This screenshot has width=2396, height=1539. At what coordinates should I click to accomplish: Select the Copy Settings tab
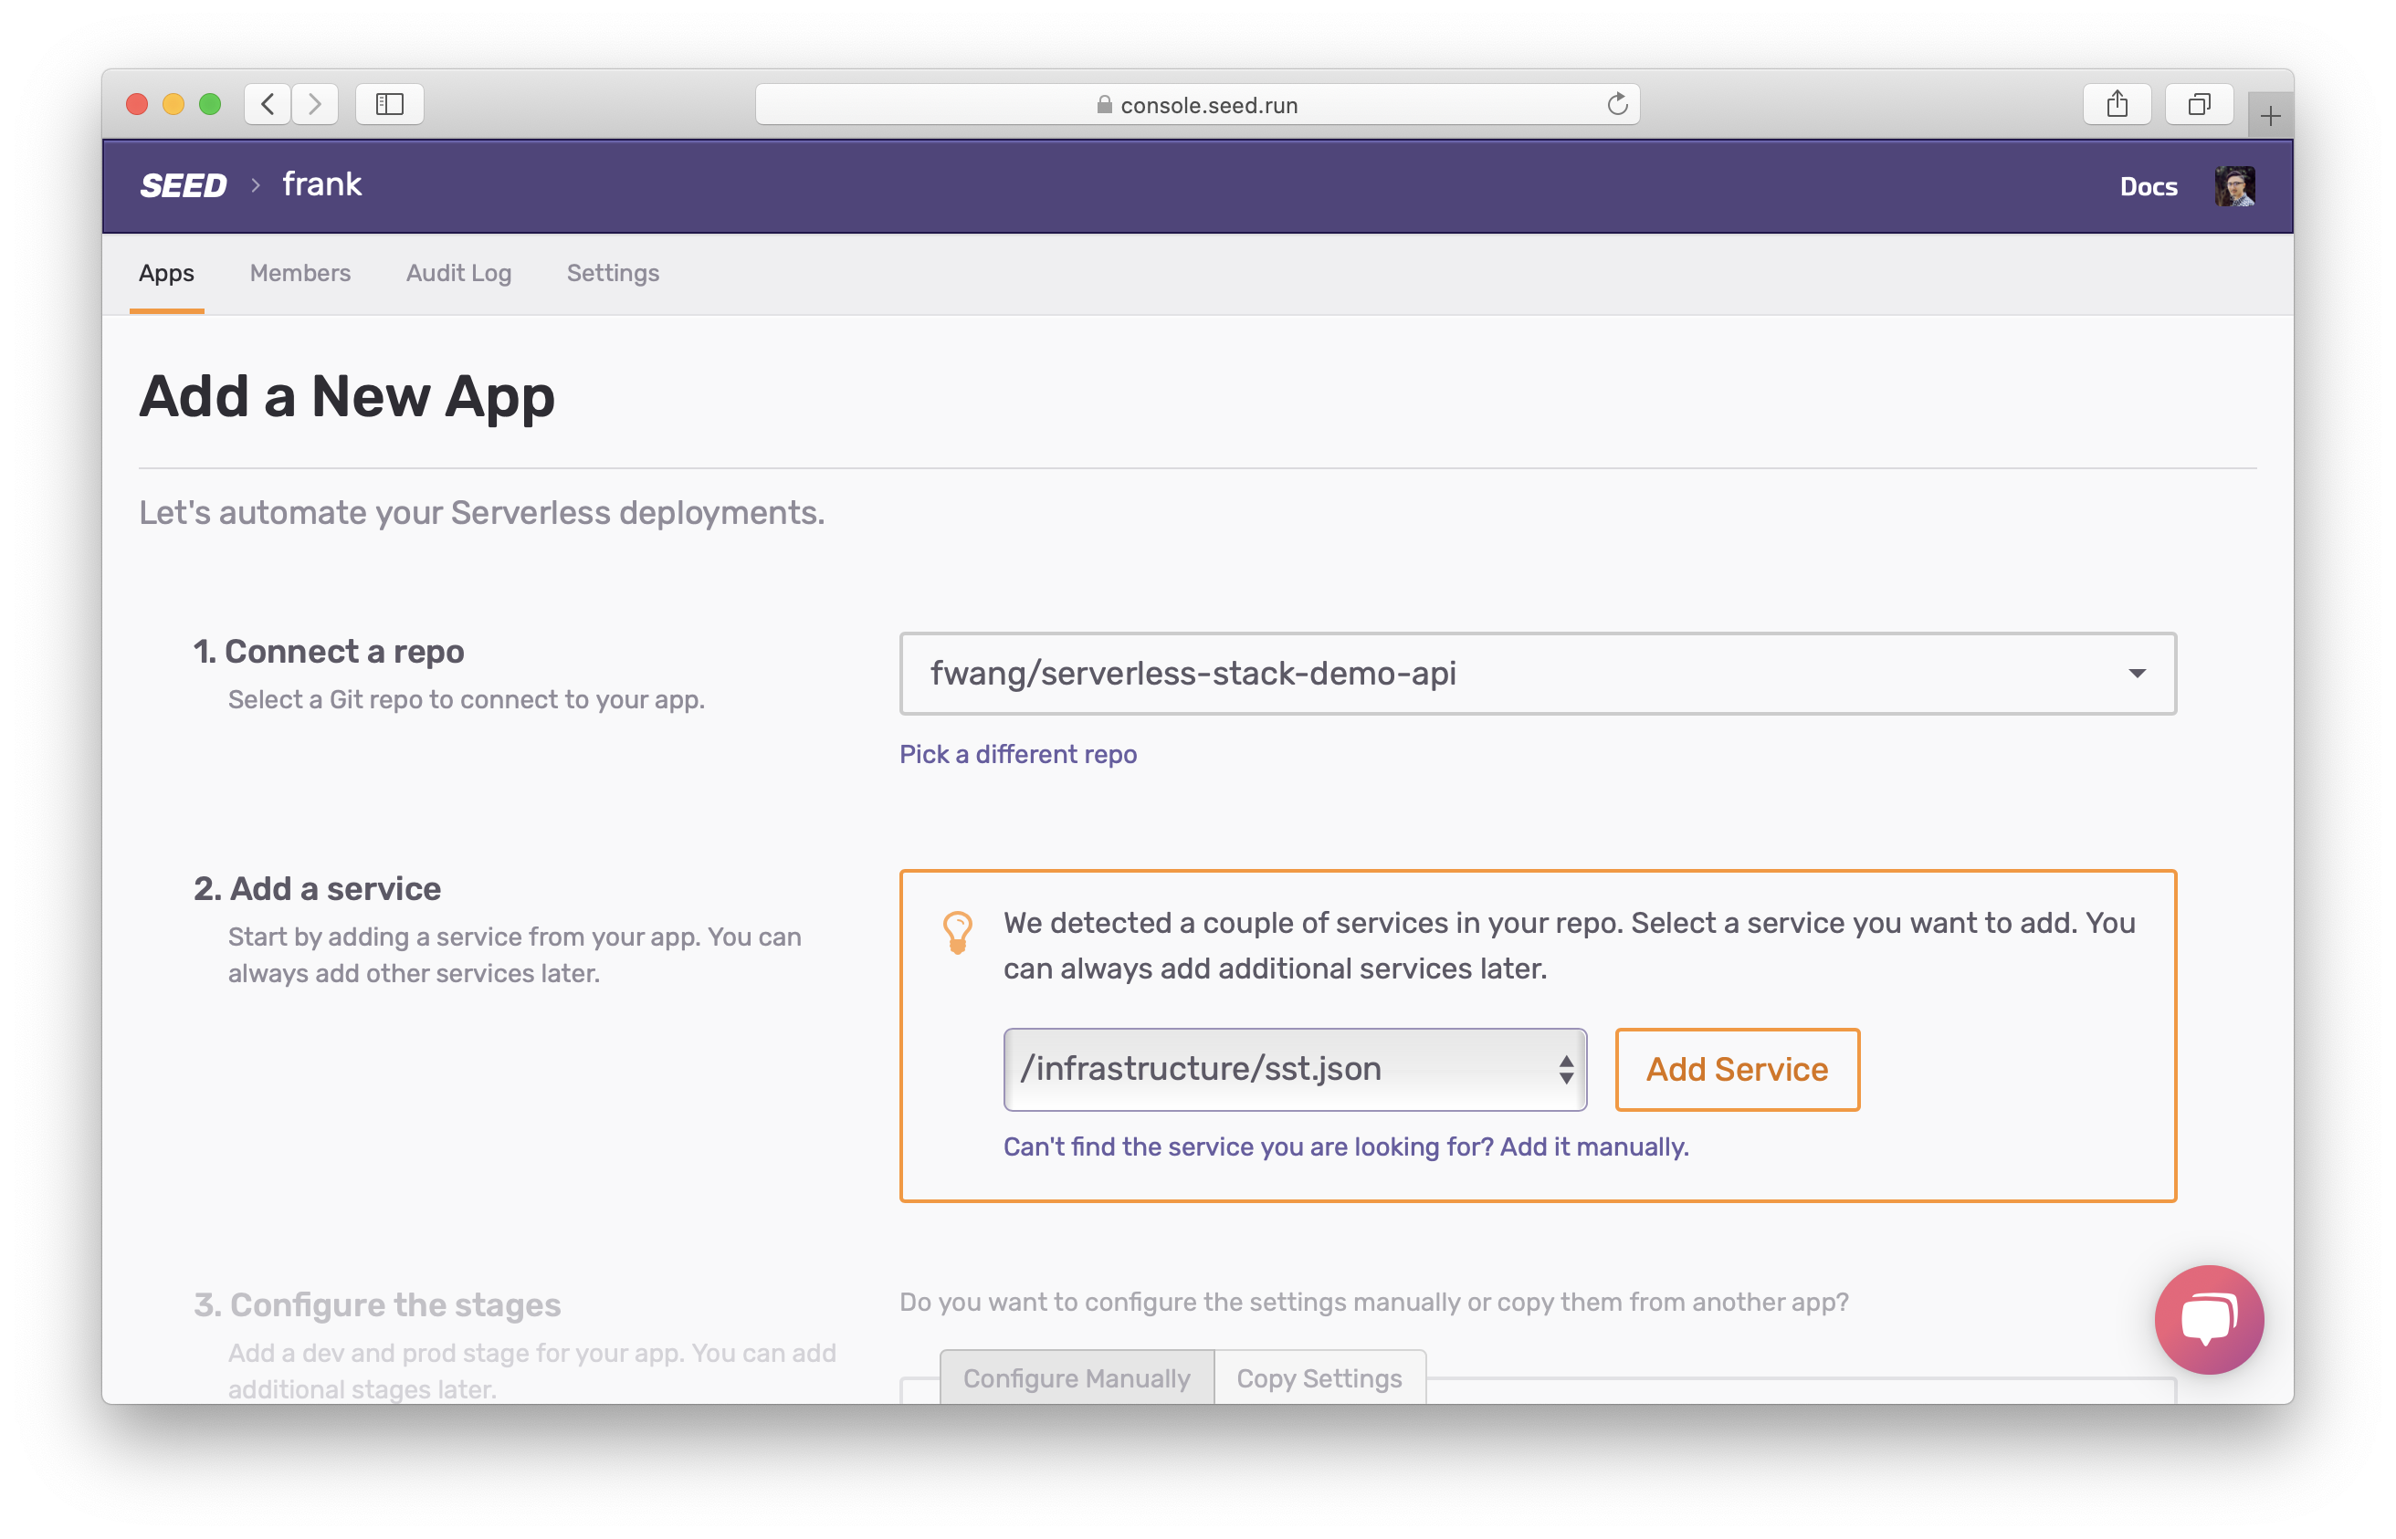(1319, 1378)
